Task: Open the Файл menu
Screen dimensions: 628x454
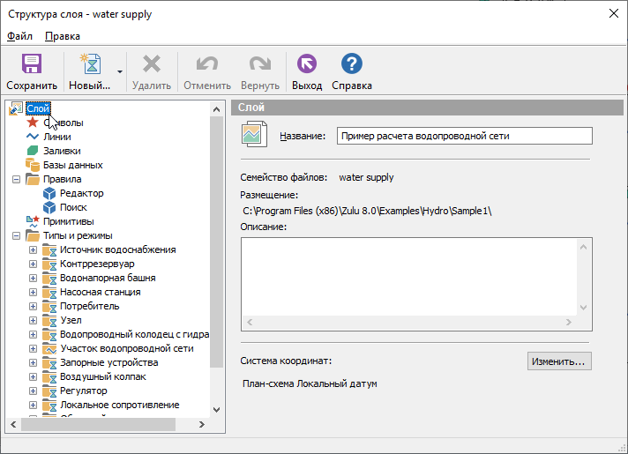Action: (x=19, y=36)
